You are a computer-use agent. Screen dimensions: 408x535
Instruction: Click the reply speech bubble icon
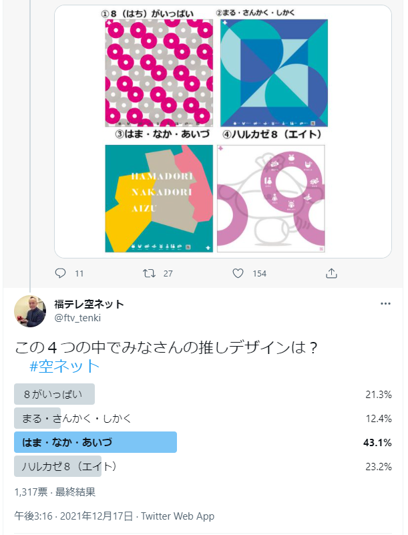pos(61,273)
